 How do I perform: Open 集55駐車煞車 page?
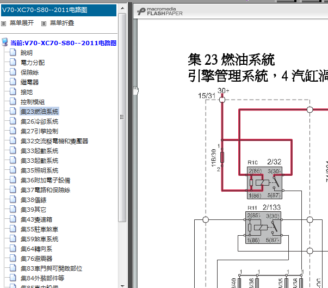[x=39, y=229]
